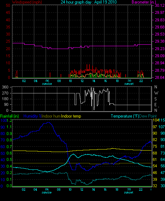The image size is (165, 201).
Task: Click the yellow indoor temp value 104
Action: [x=155, y=120]
